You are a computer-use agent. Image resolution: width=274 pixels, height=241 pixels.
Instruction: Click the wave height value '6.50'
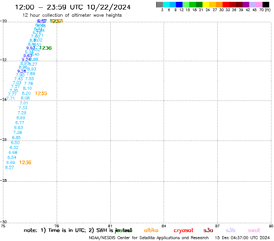16,143
